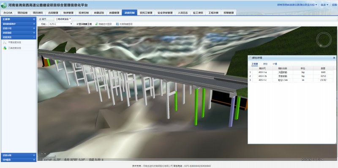Select the 计量 tab in 部位详情 panel
Image resolution: width=338 pixels, height=168 pixels.
click(275, 64)
